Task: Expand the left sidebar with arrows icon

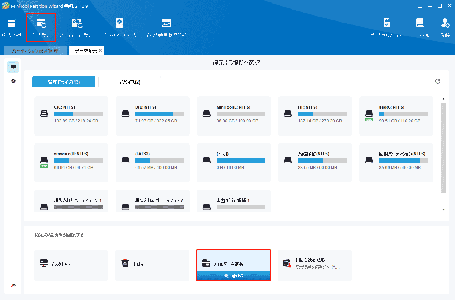Action: point(13,285)
